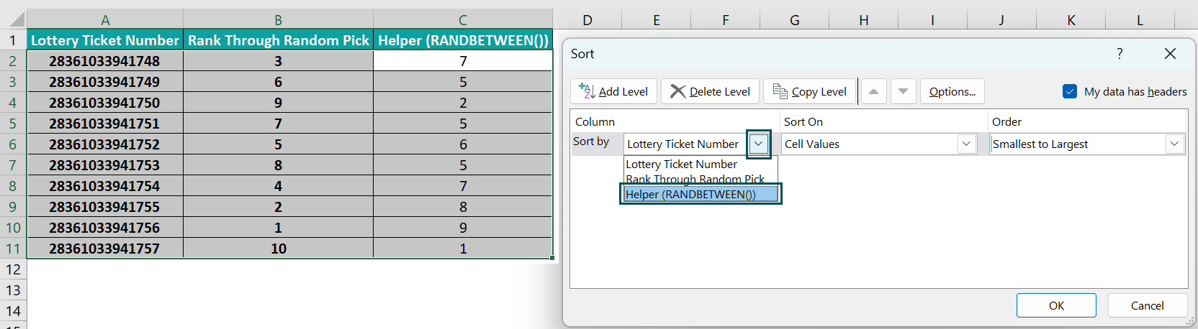Viewport: 1198px width, 329px height.
Task: Click helper cell 1 in row 11
Action: [x=463, y=249]
